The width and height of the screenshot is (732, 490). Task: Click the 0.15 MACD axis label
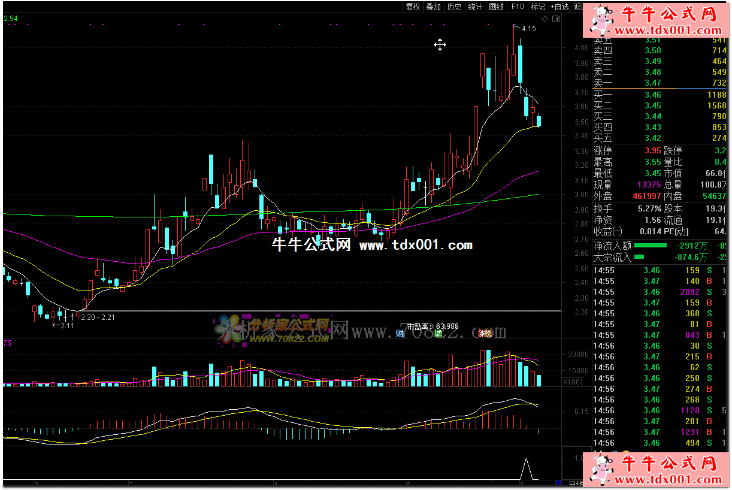pyautogui.click(x=581, y=412)
